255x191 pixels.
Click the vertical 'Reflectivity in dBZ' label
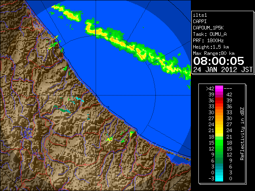click(x=242, y=134)
